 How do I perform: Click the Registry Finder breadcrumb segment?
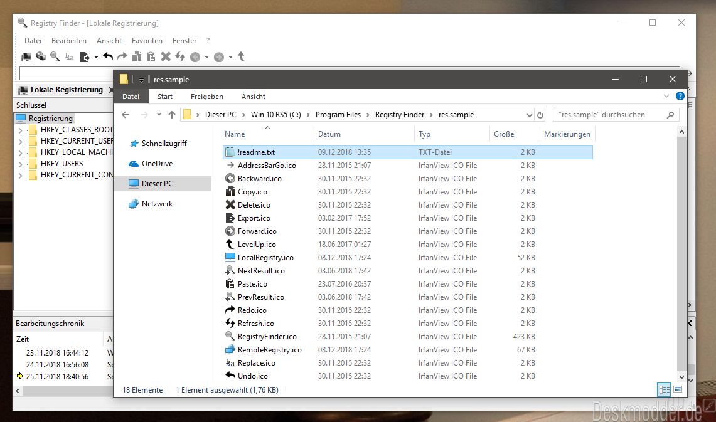400,115
